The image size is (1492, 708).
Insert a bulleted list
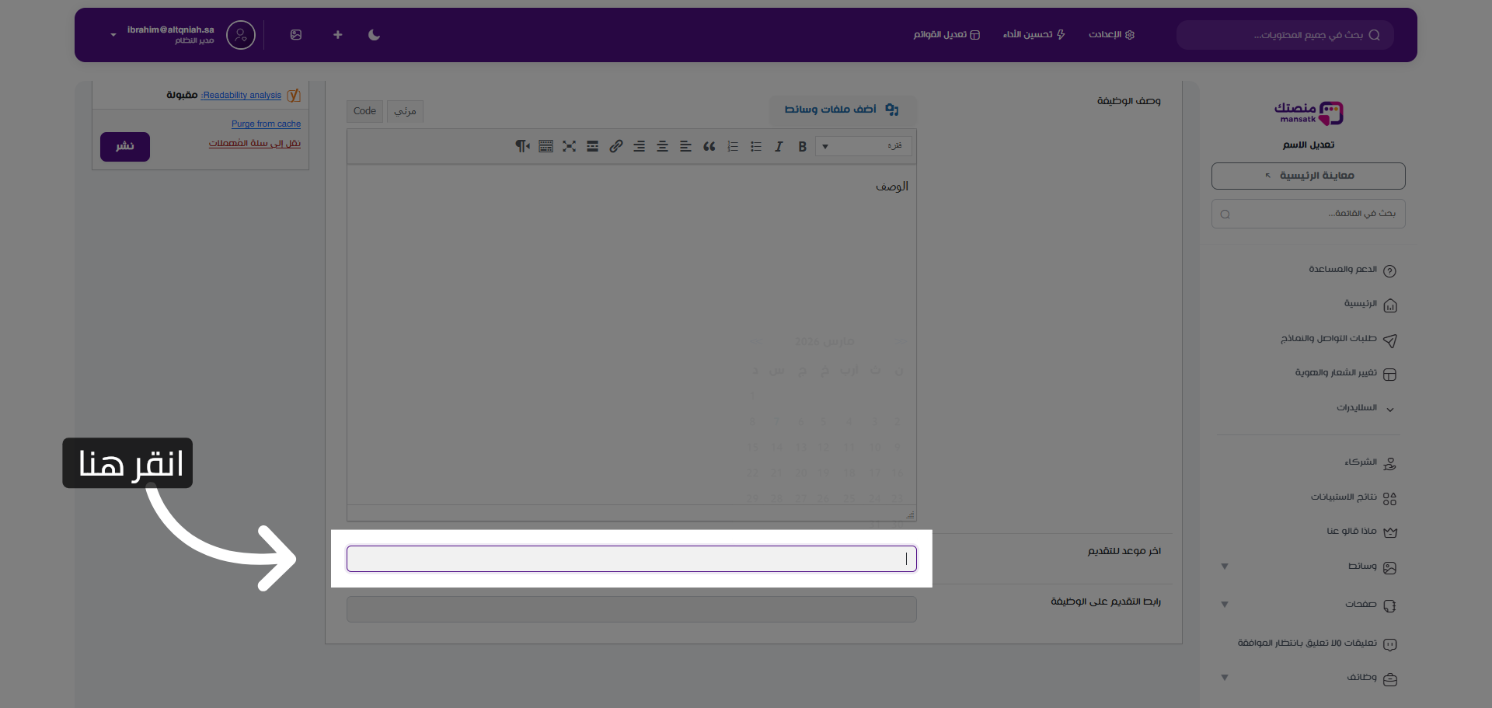coord(755,147)
